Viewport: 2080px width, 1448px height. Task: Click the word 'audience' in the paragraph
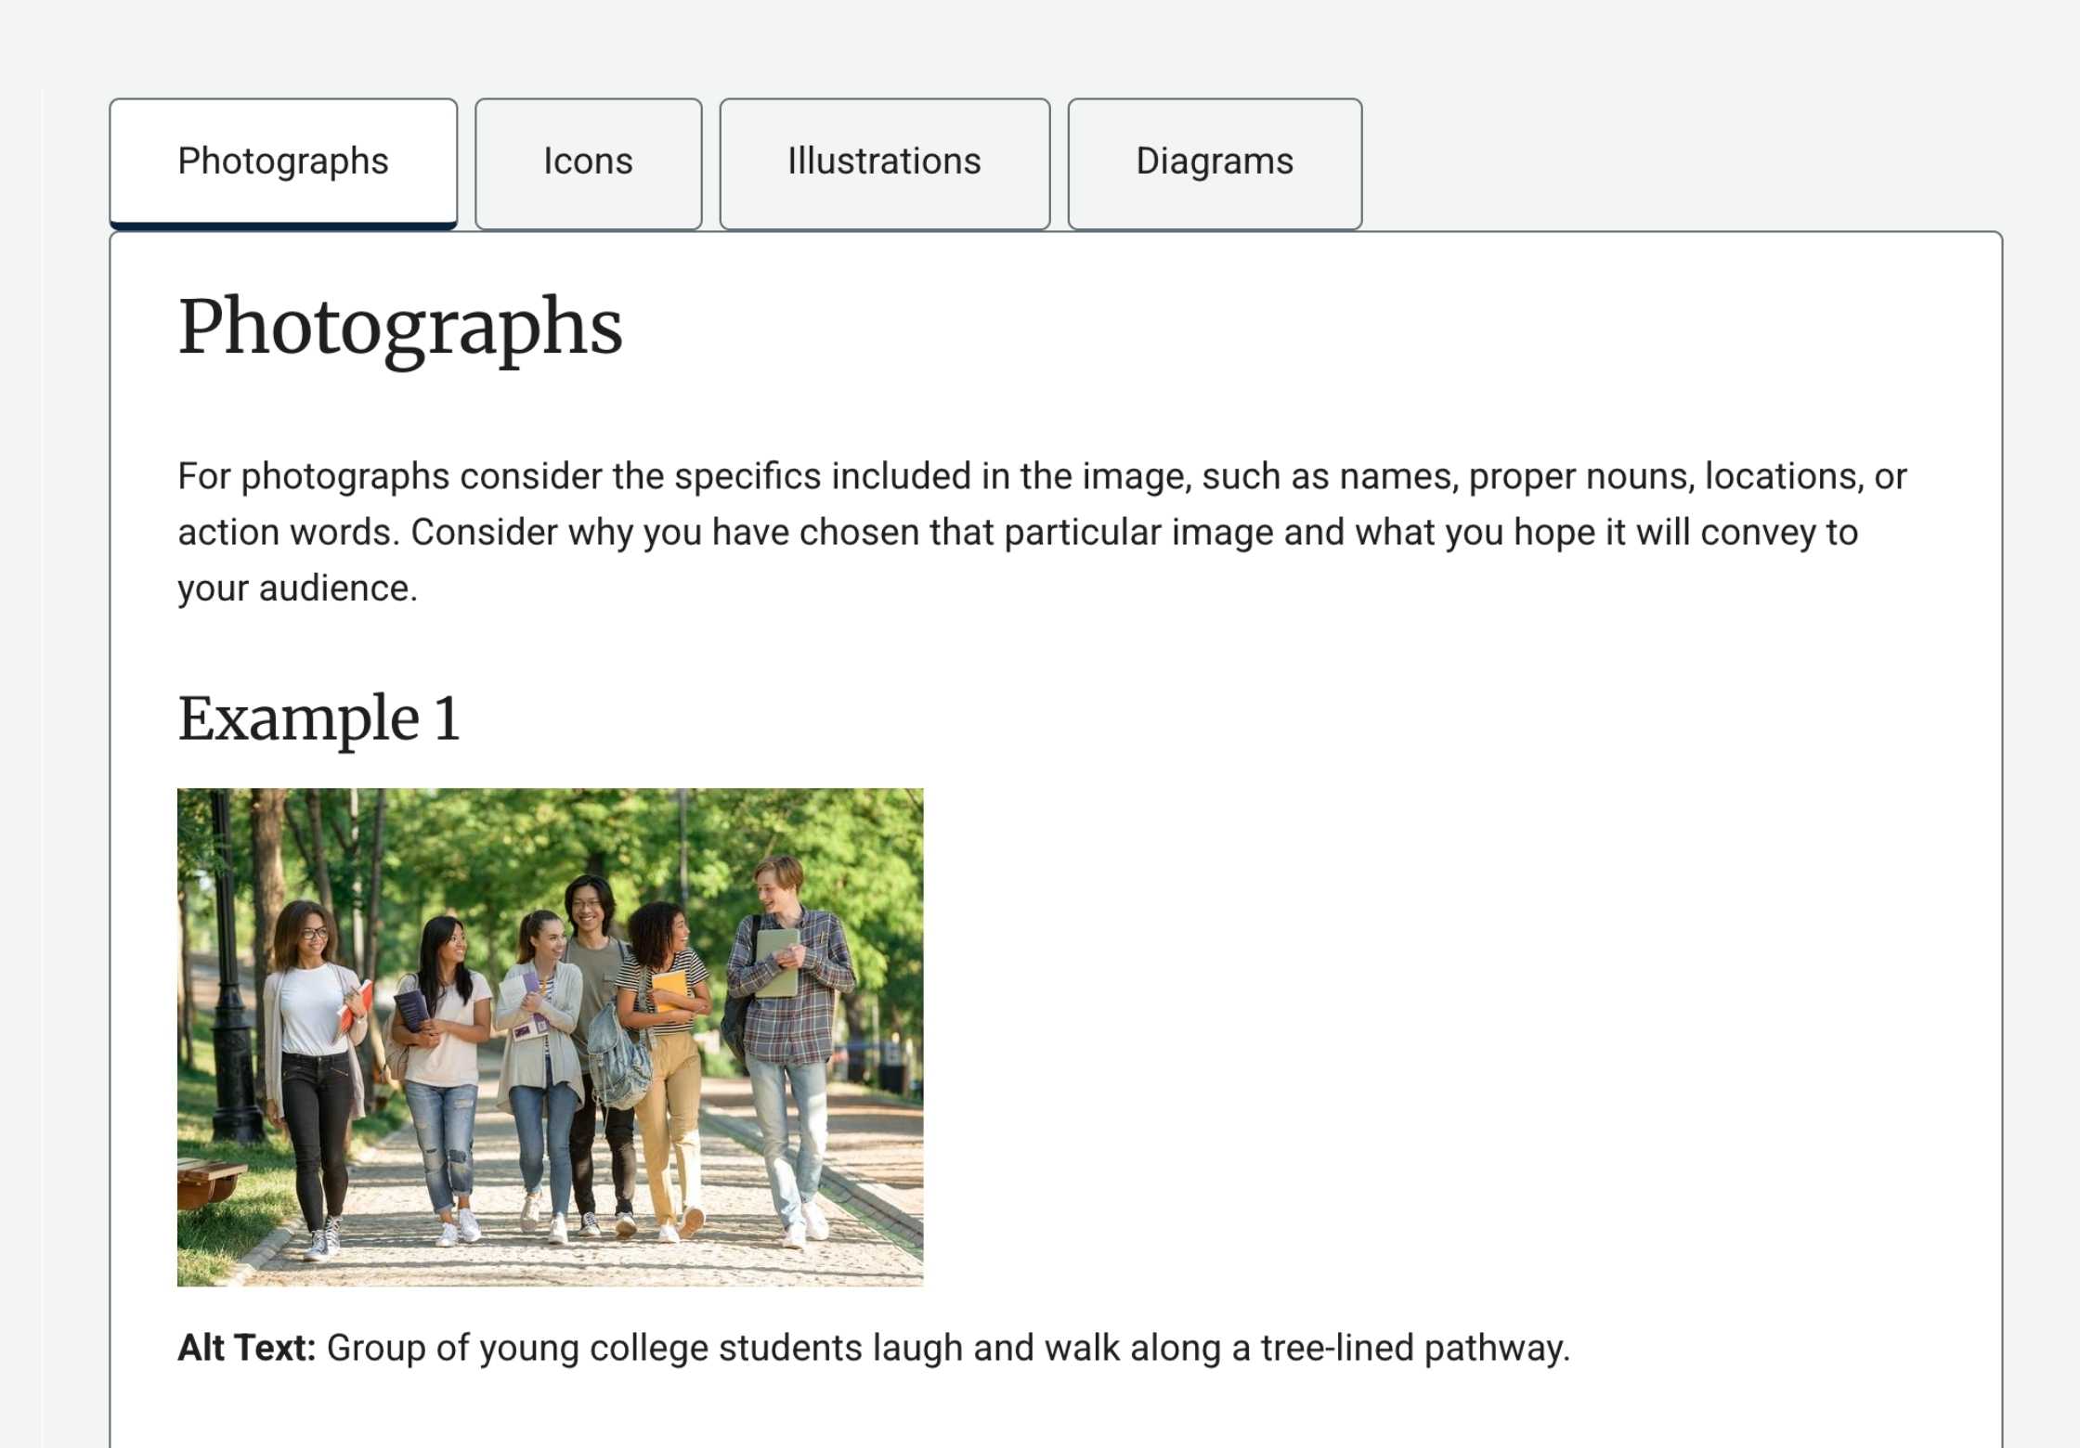point(336,588)
